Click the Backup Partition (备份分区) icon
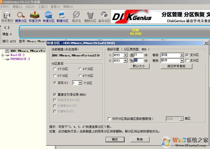 pos(104,17)
